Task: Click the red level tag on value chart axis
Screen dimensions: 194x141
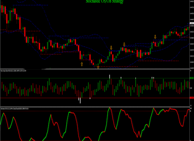Action: click(x=192, y=98)
